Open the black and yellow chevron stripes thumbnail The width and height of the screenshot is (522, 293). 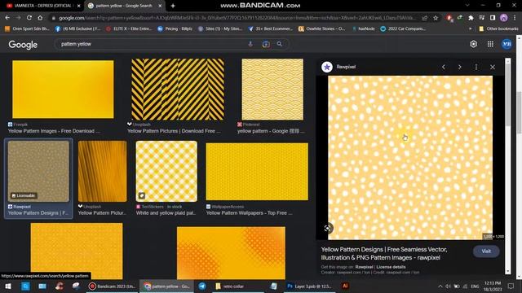coord(178,89)
